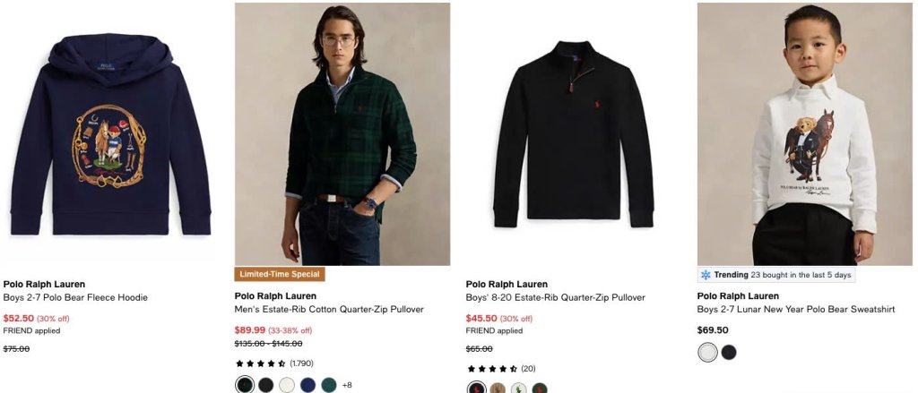Open Boys' 8-20 Estate-Rib Quarter-Zip Pullover link
This screenshot has height=393, width=918.
pyautogui.click(x=556, y=297)
